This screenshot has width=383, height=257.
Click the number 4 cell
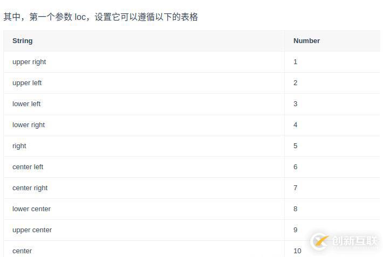[296, 125]
